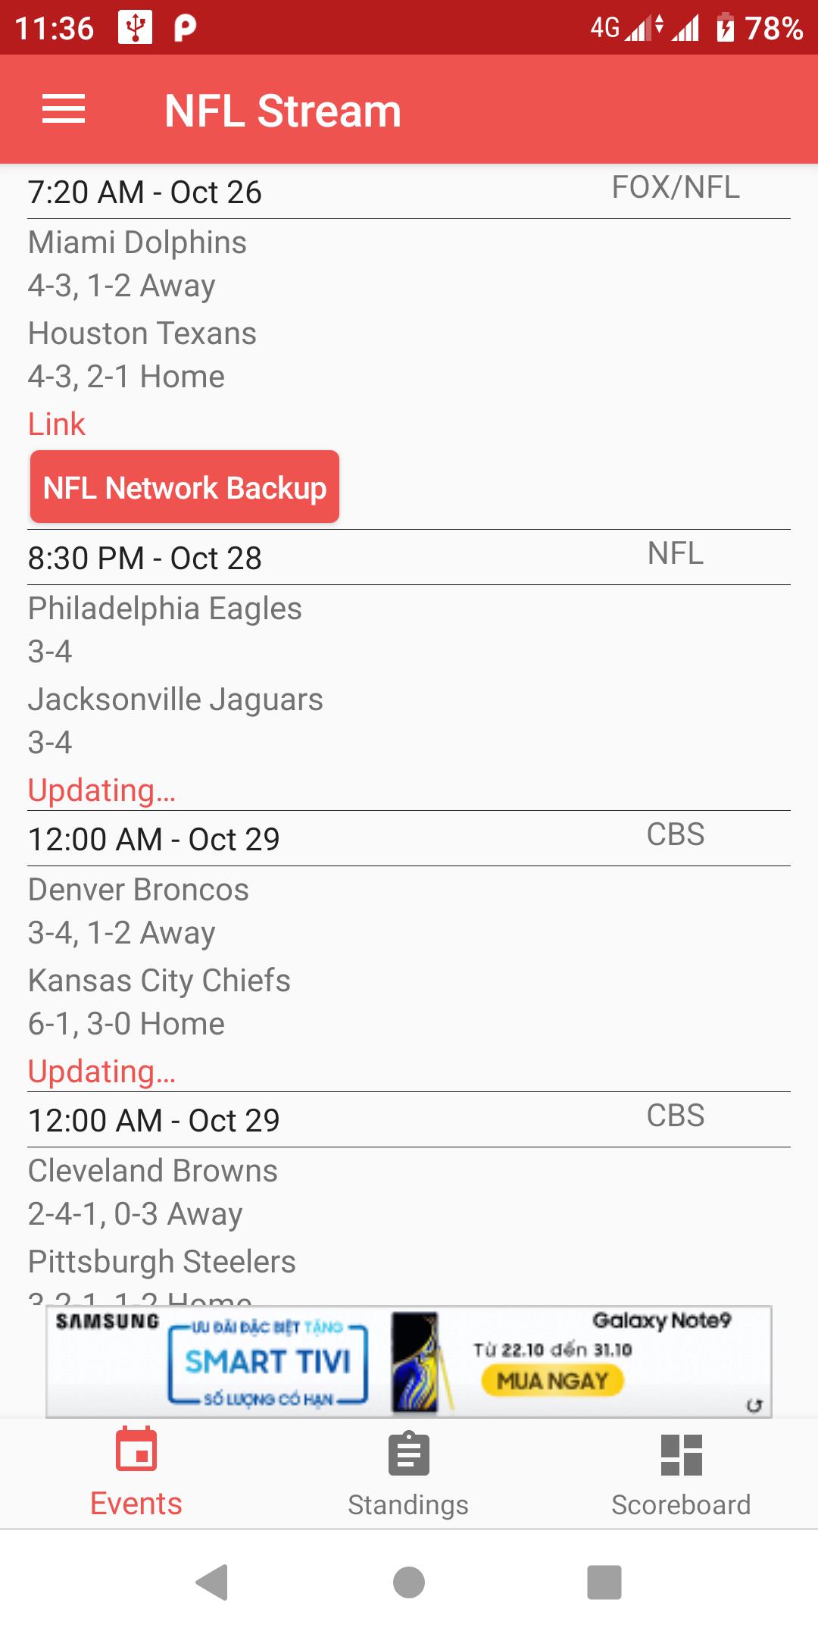This screenshot has height=1637, width=818.
Task: Tap the MUA NGAY button in the ad
Action: [x=553, y=1380]
